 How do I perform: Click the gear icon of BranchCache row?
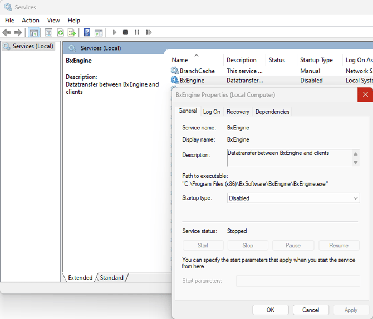pos(175,71)
